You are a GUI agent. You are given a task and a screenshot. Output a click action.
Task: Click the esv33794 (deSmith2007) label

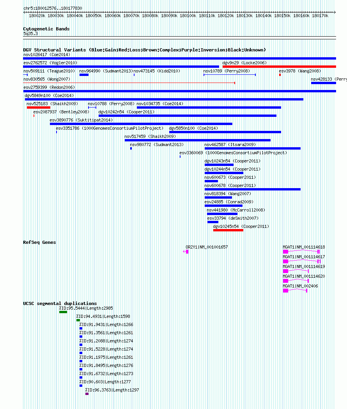[233, 218]
